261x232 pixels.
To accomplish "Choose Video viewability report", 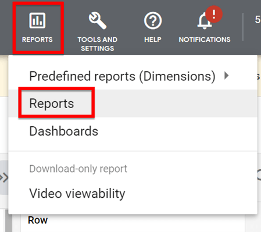I will pyautogui.click(x=133, y=194).
